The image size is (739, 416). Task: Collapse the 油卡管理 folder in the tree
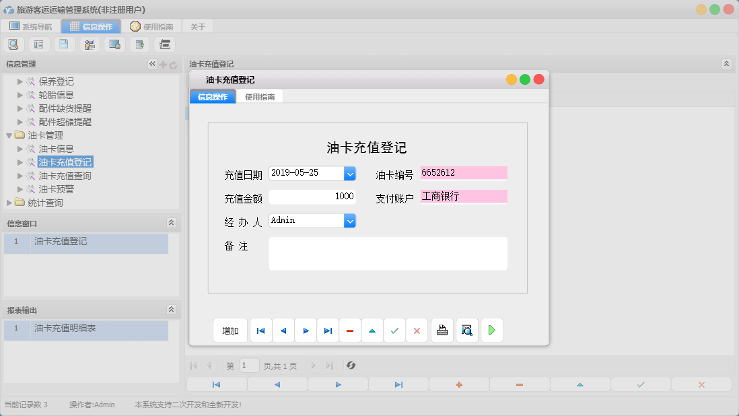(9, 135)
